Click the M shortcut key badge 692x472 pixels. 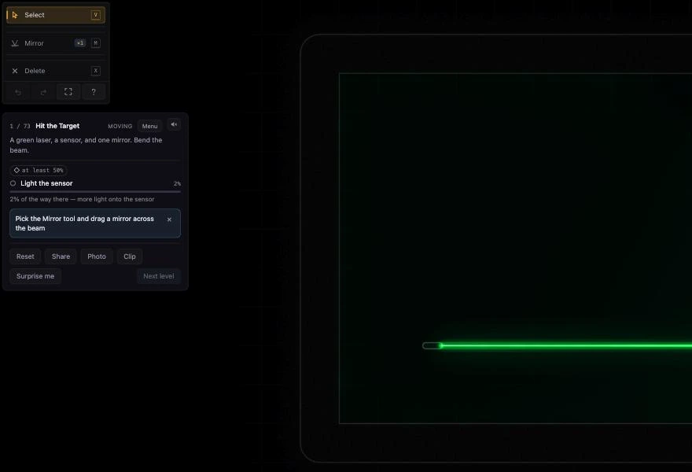[x=96, y=42]
